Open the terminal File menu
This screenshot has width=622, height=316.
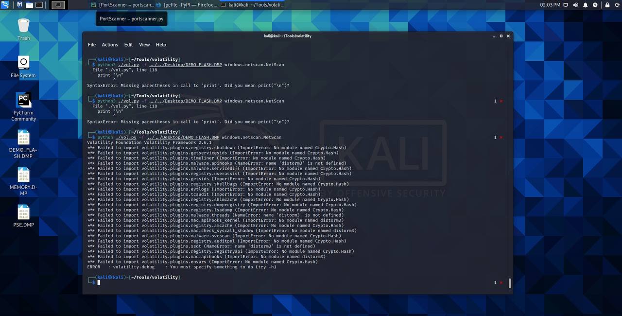pyautogui.click(x=92, y=45)
